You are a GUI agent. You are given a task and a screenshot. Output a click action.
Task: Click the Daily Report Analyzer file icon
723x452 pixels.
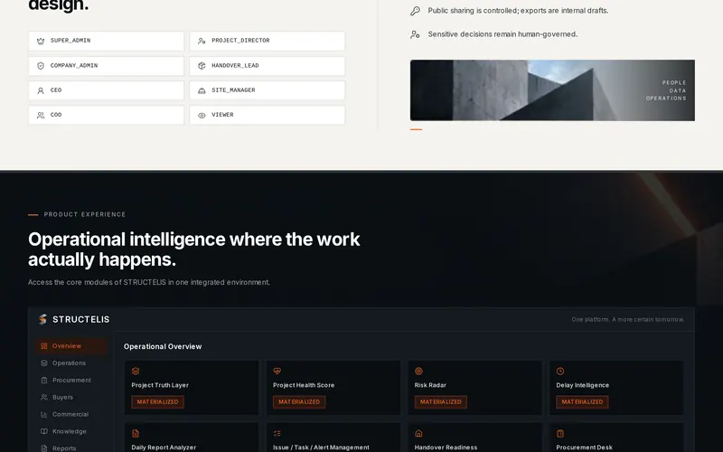click(136, 433)
